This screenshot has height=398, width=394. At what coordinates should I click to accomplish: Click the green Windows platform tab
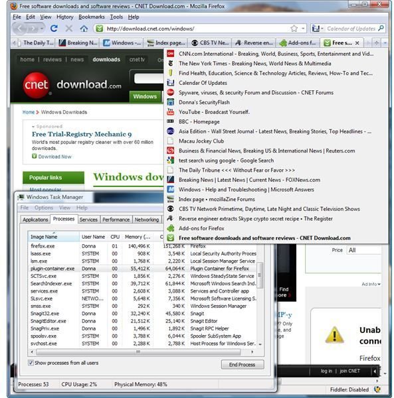click(145, 96)
